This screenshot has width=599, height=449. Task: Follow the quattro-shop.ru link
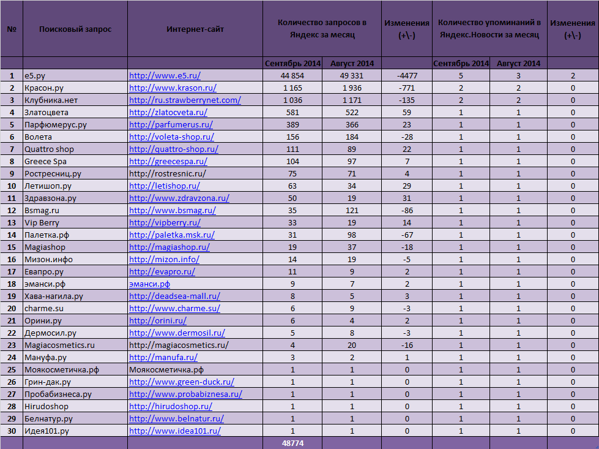(x=174, y=149)
